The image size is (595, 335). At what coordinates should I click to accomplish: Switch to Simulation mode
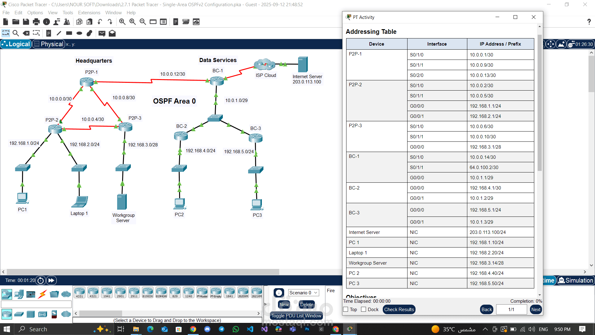pyautogui.click(x=575, y=280)
